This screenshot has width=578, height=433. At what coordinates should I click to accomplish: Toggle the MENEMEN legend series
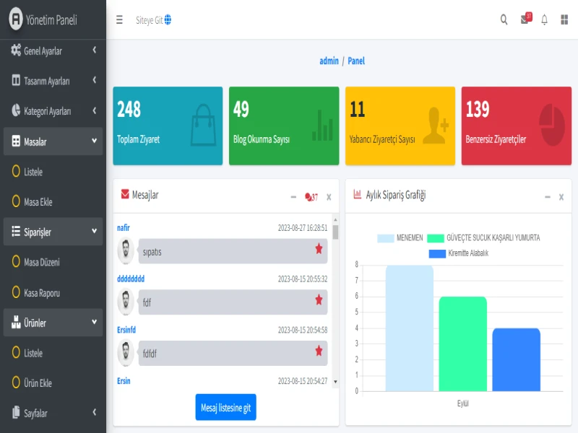click(x=400, y=237)
